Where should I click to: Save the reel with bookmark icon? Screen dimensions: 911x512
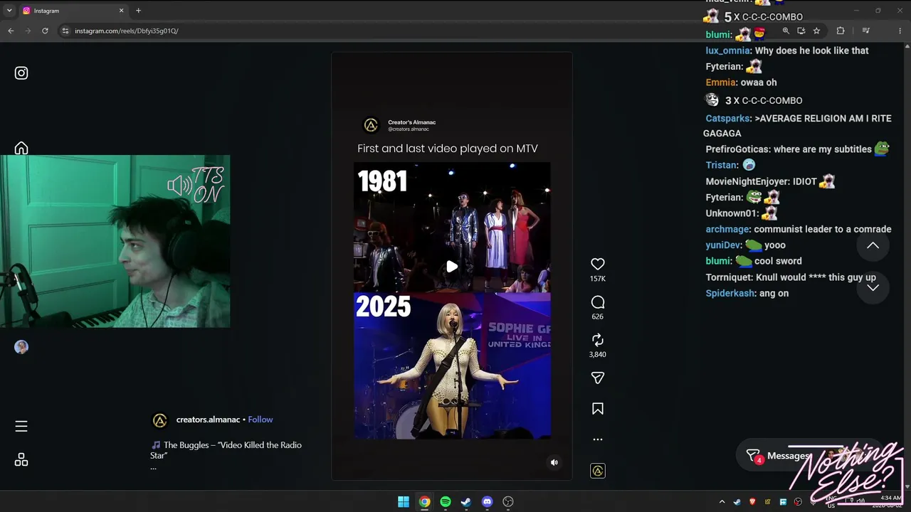click(x=598, y=409)
